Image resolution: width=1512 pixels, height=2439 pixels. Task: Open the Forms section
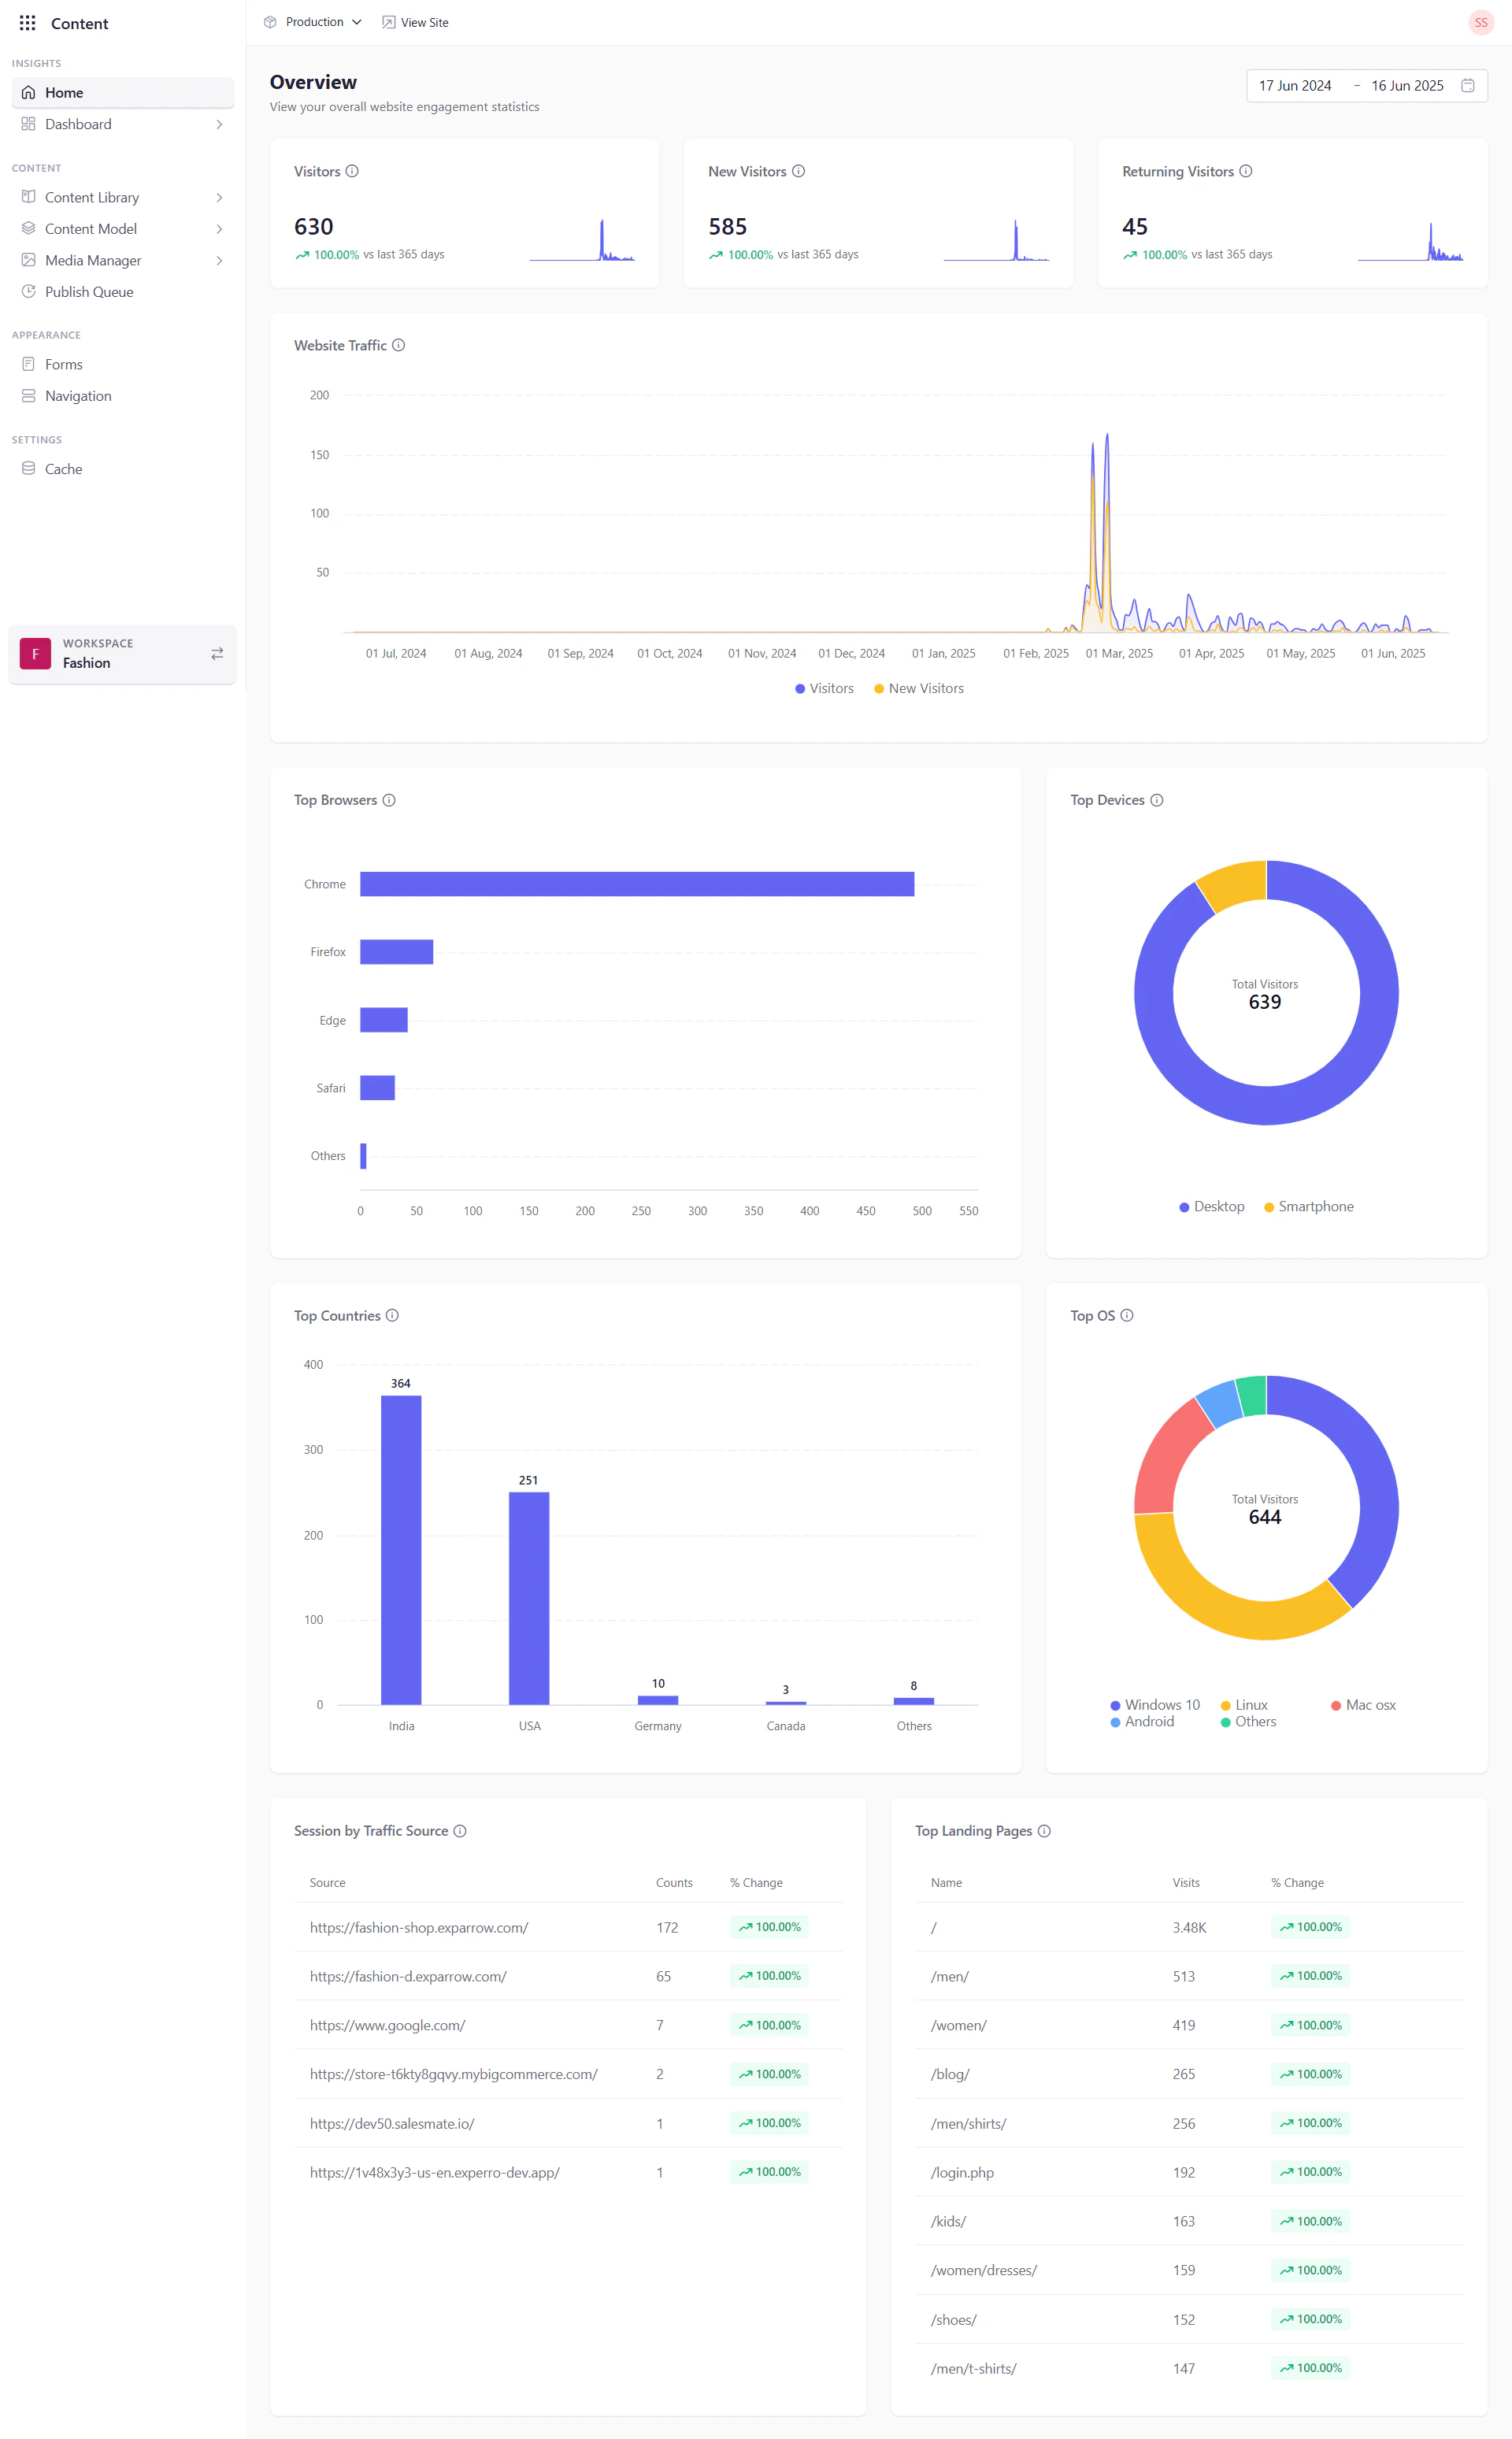click(x=63, y=363)
